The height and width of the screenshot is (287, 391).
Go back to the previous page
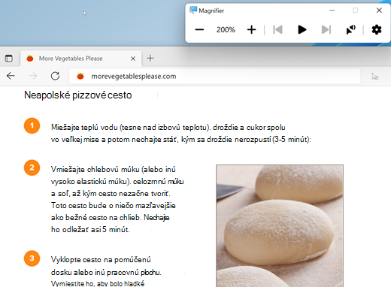[11, 76]
